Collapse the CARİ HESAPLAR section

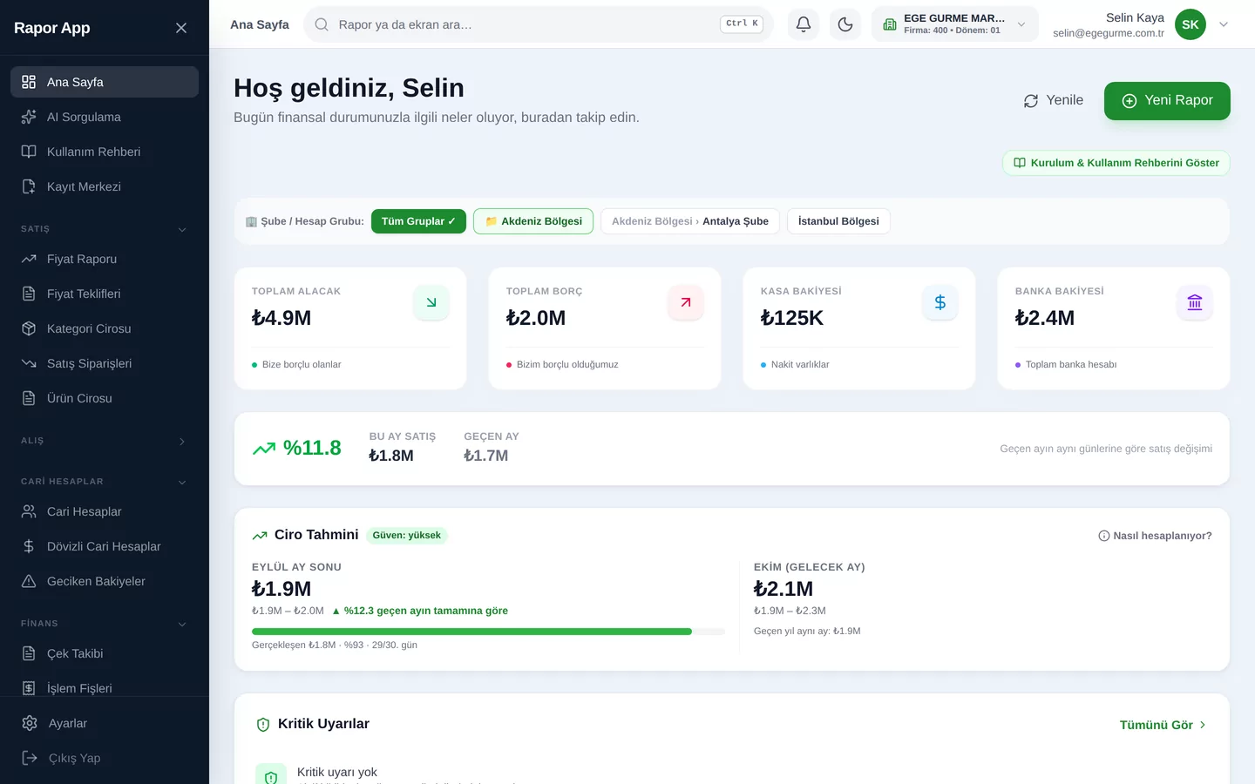pyautogui.click(x=105, y=482)
